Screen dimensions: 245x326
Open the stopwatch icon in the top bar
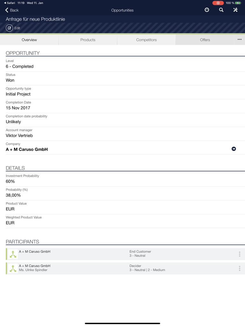pos(207,10)
